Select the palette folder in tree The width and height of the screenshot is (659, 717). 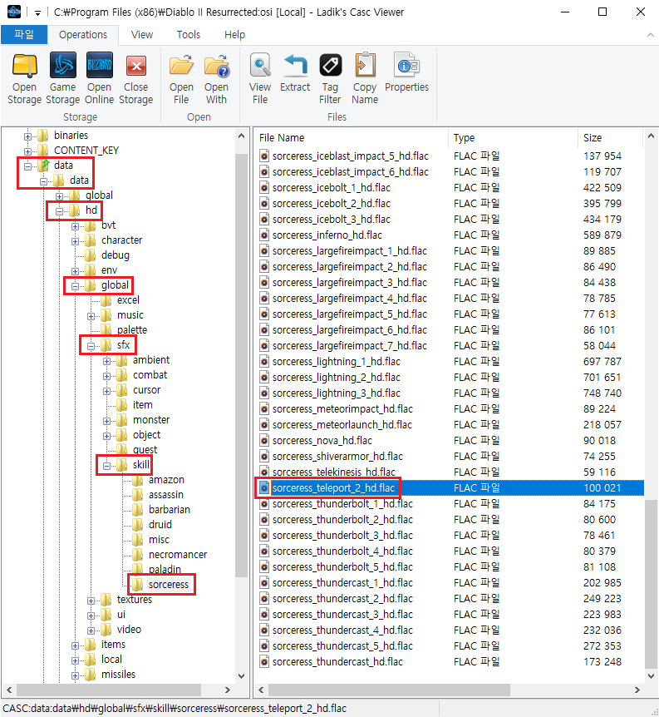132,329
